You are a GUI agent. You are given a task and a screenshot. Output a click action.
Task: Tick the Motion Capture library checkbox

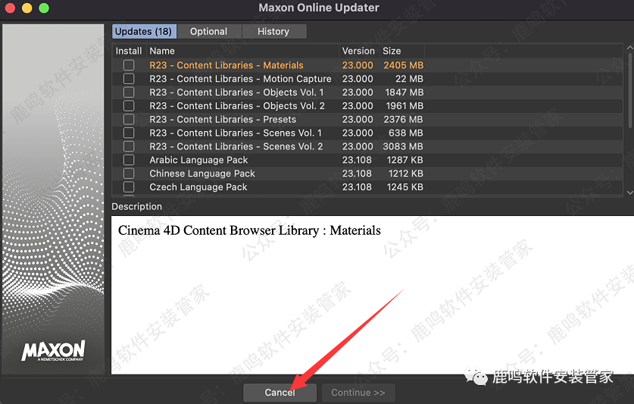(129, 79)
